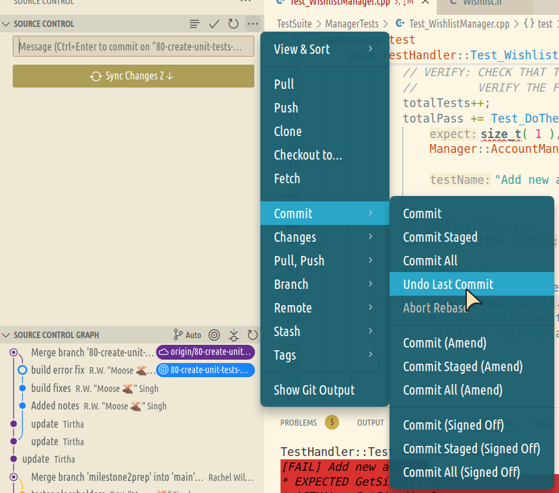Open the highlighted Commit submenu entry
559x493 pixels.
coord(324,213)
